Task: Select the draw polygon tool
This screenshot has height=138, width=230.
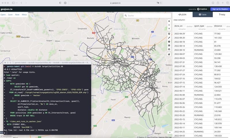Action: coord(169,42)
